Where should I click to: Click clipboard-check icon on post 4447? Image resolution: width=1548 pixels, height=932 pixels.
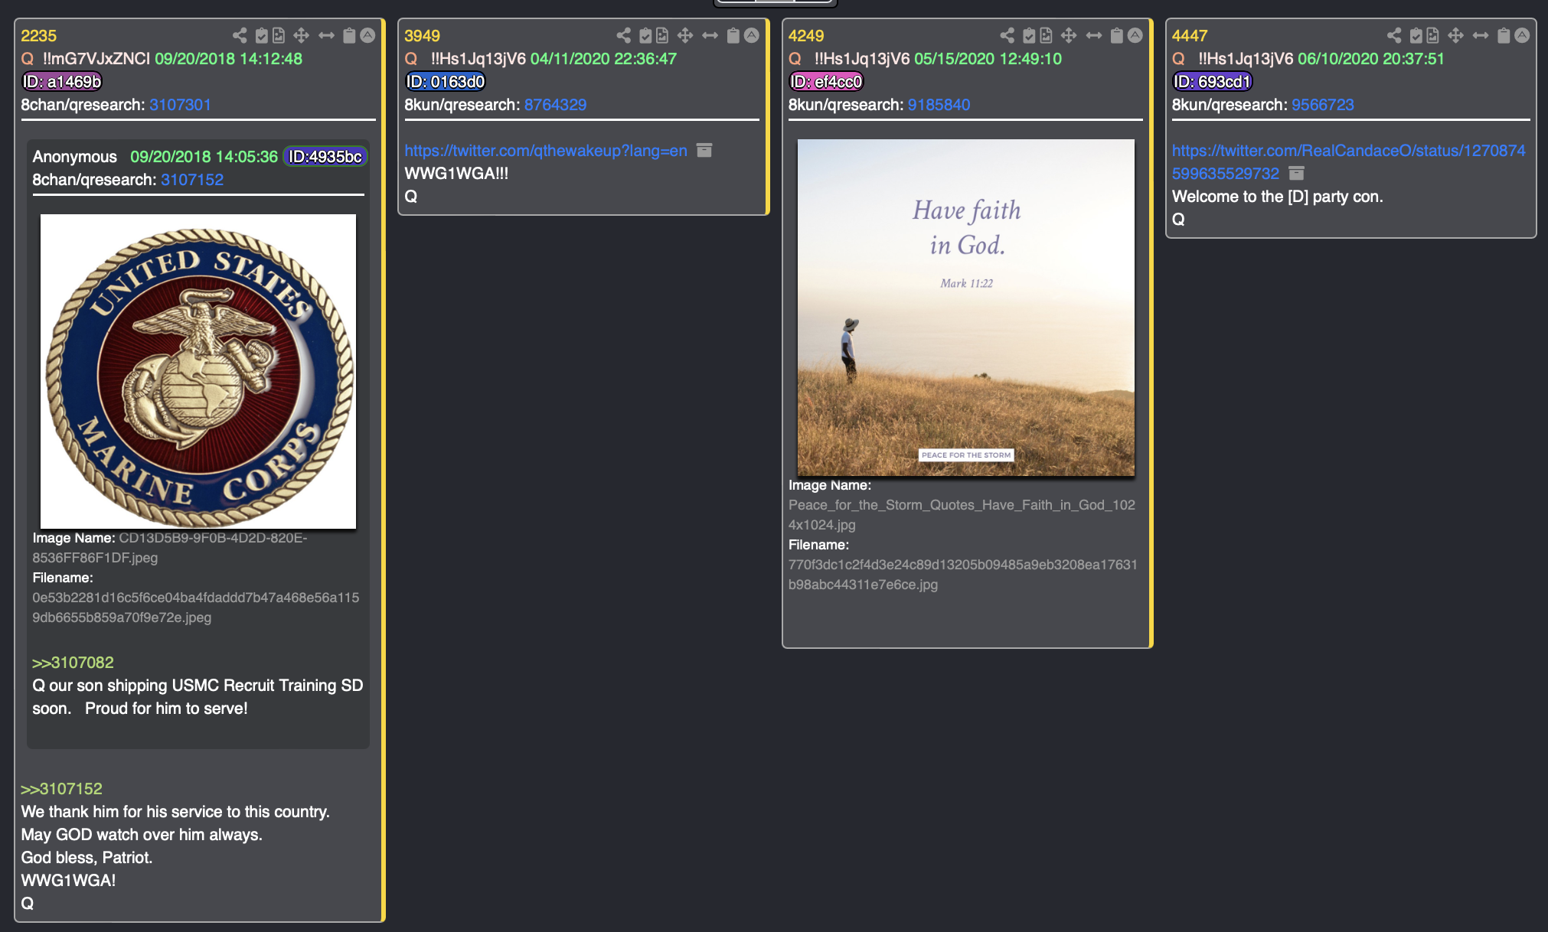click(x=1416, y=35)
